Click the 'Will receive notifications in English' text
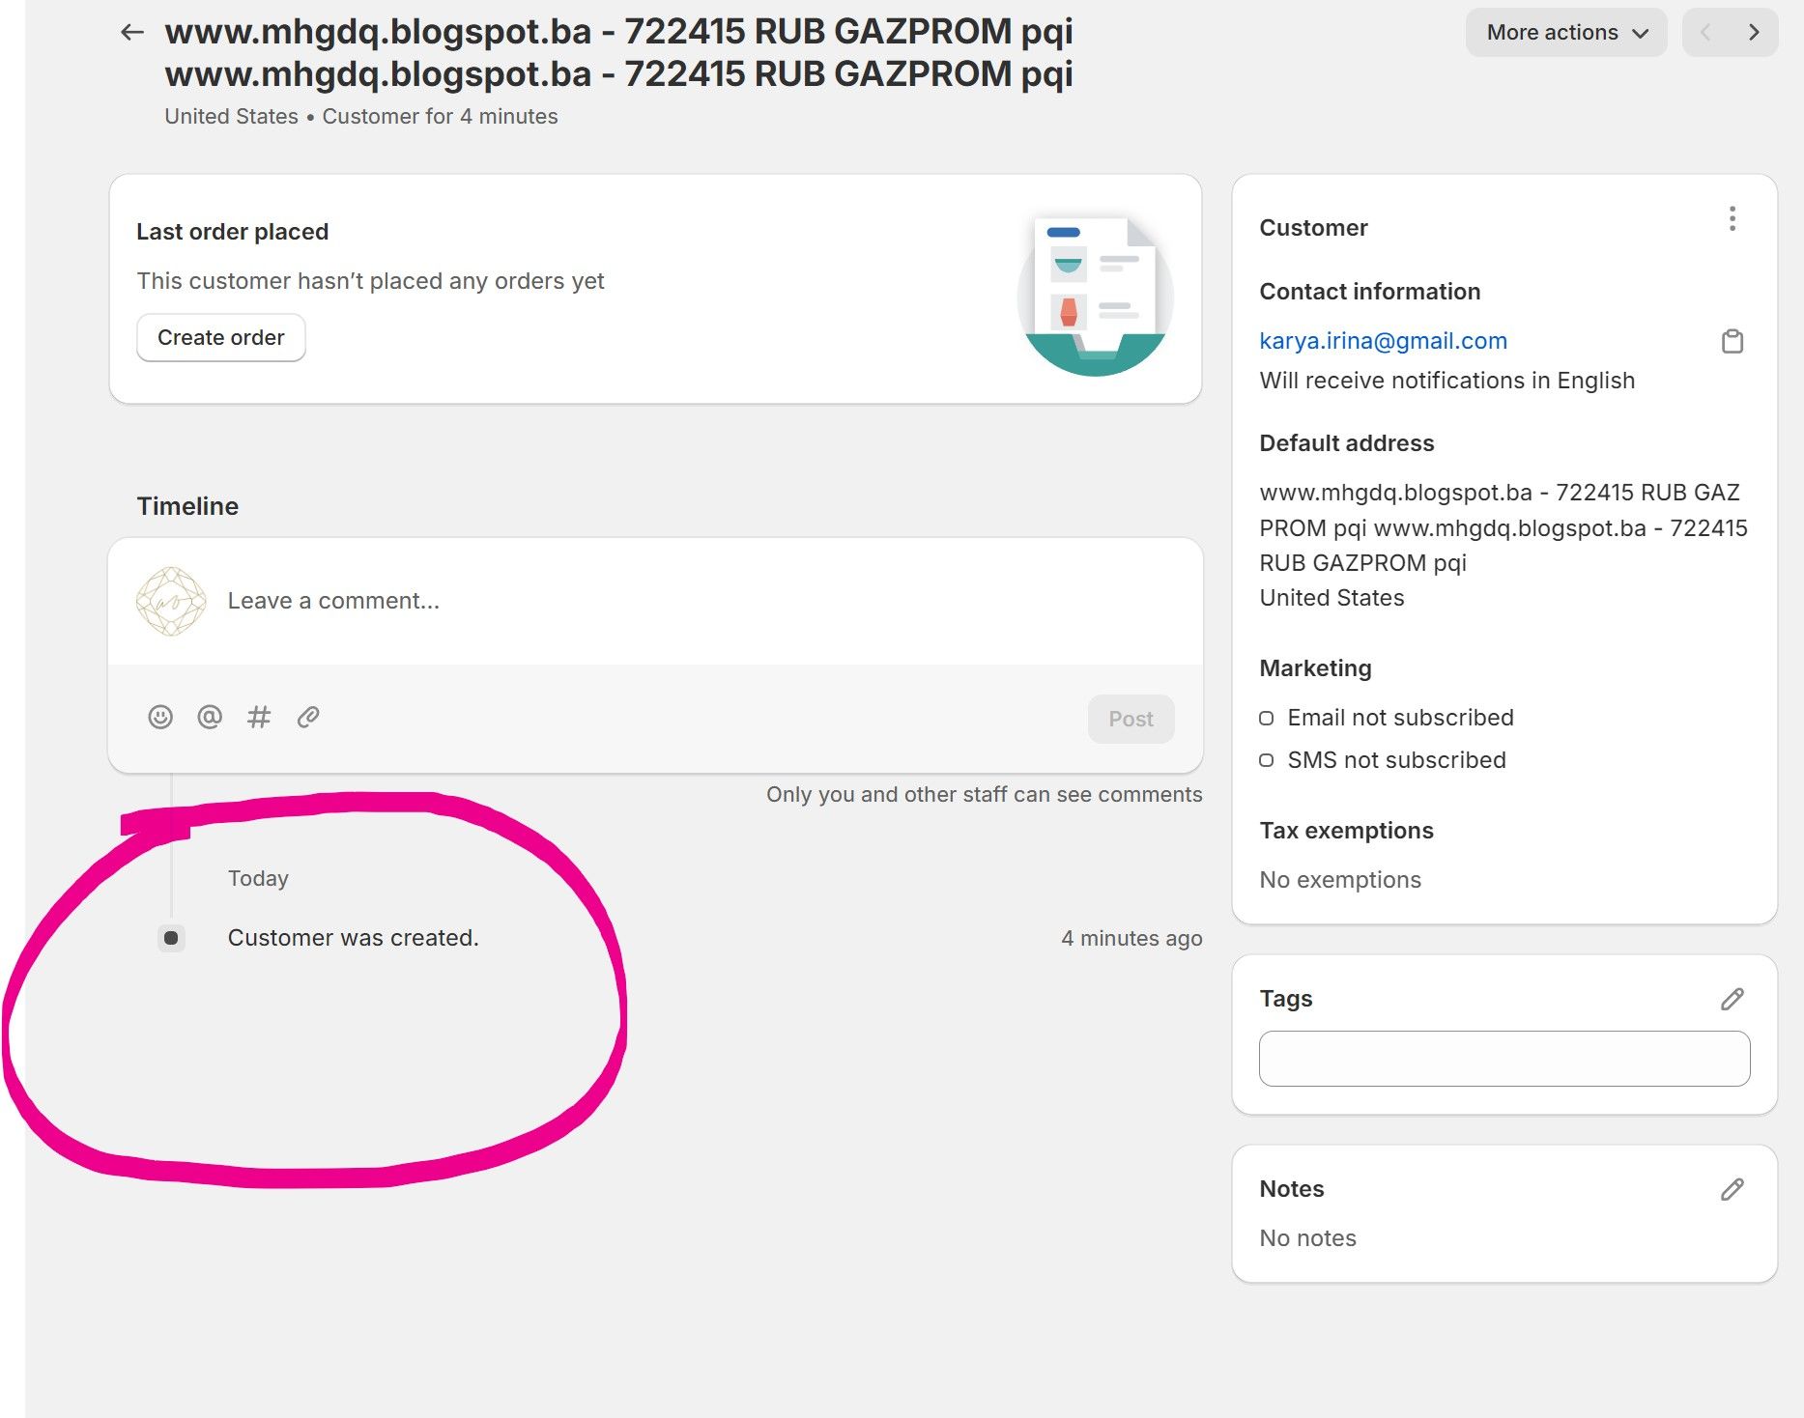 coord(1447,381)
